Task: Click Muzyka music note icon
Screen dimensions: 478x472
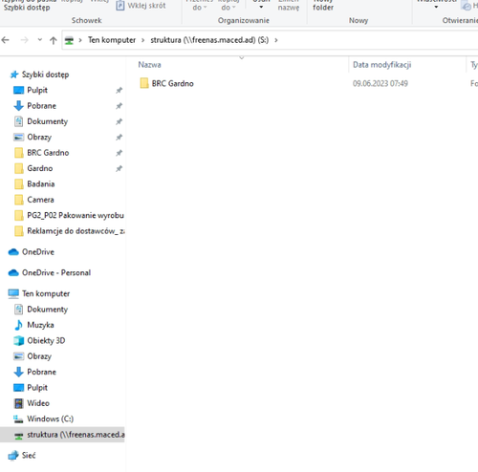Action: pos(19,325)
